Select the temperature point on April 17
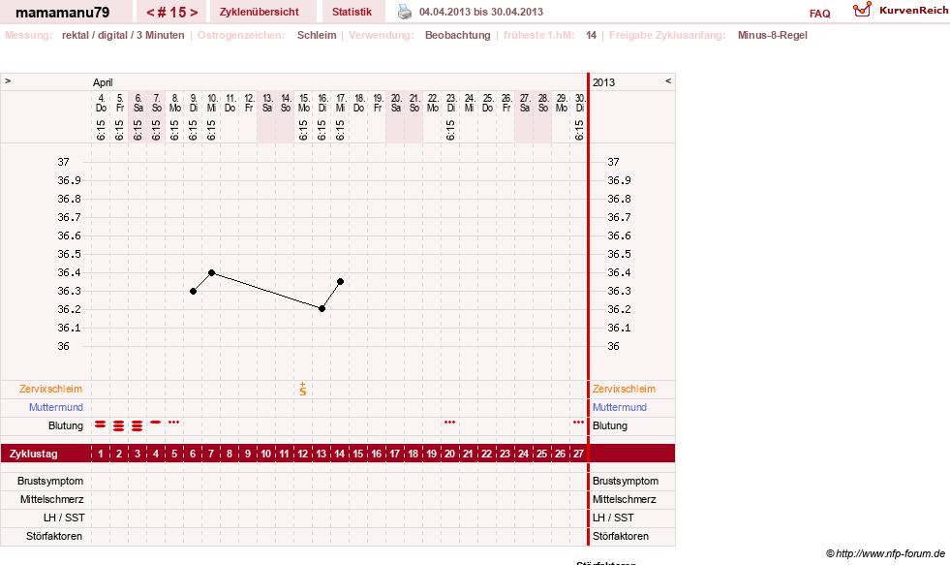This screenshot has height=565, width=950. coord(341,281)
